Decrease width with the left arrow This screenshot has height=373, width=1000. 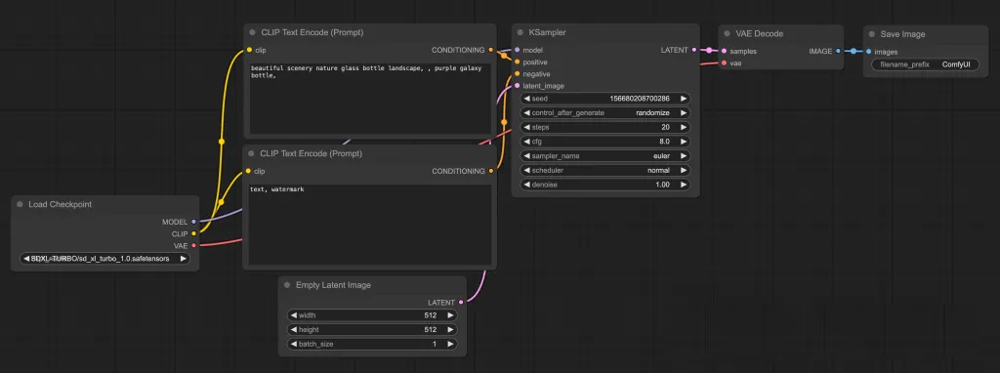(x=293, y=315)
